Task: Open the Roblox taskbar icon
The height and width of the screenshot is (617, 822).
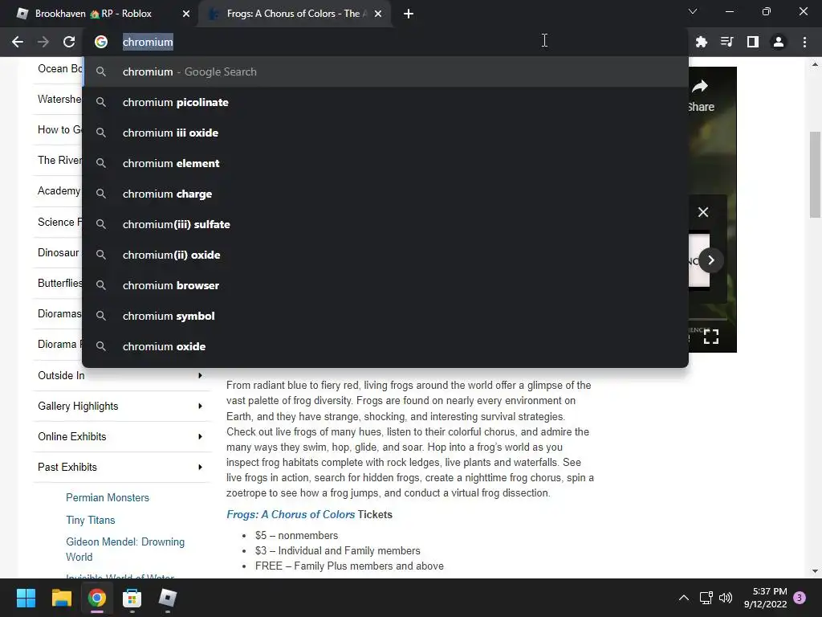Action: point(167,598)
